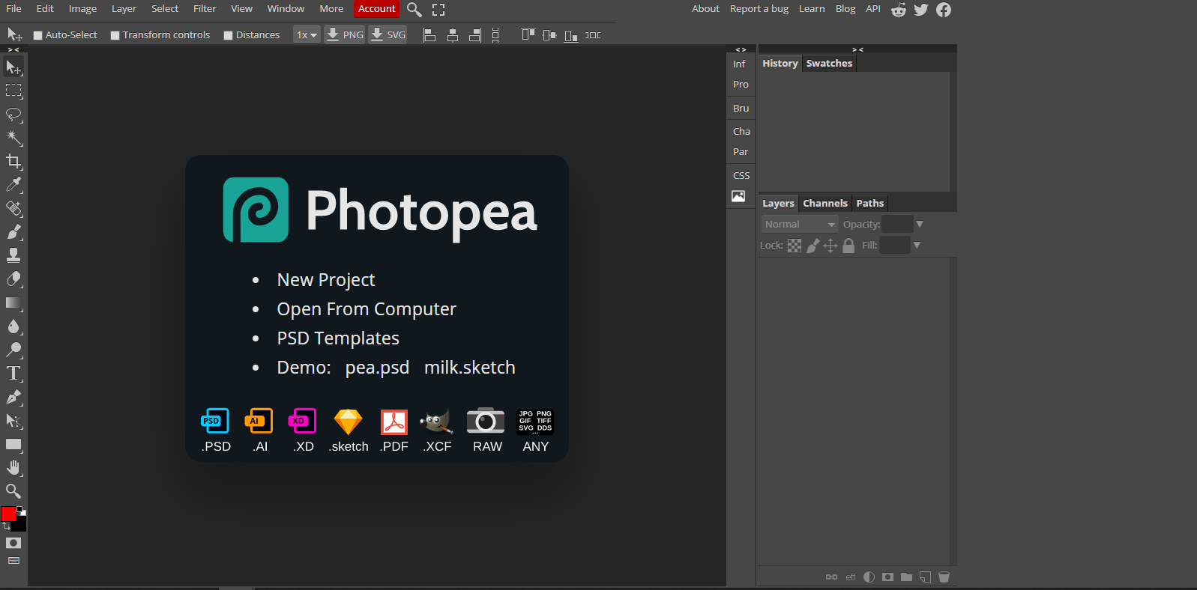Click the search magnifier in menu bar
The width and height of the screenshot is (1197, 590).
[x=414, y=10]
